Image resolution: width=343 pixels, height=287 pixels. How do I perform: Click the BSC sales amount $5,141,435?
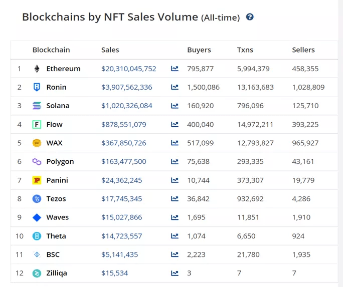point(120,254)
